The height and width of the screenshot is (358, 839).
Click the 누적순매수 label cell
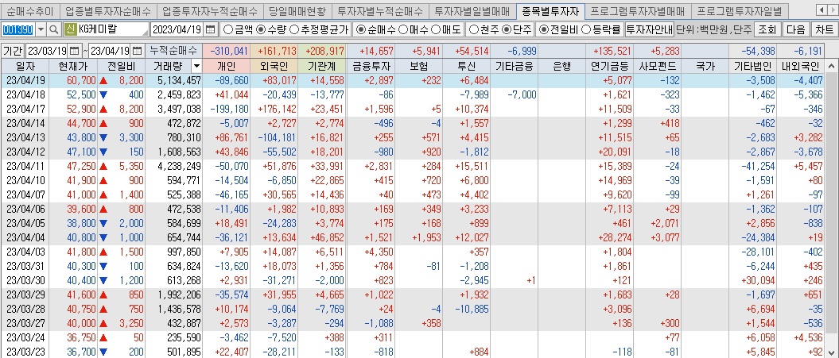[x=173, y=52]
